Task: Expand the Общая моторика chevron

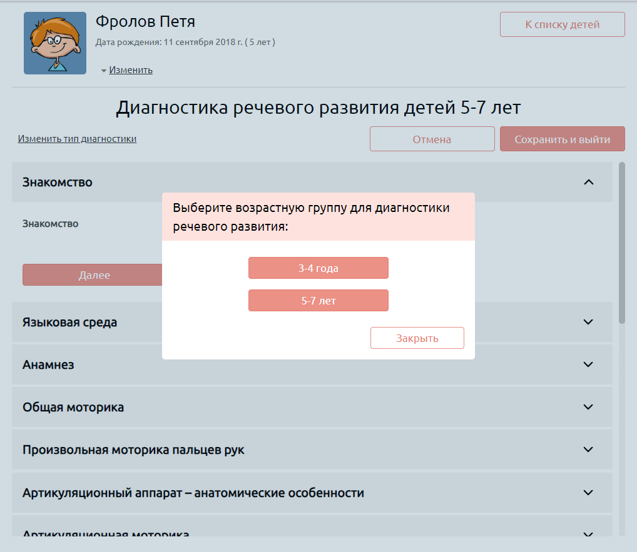Action: pyautogui.click(x=588, y=407)
